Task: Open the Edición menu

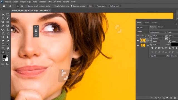Action: [15, 2]
